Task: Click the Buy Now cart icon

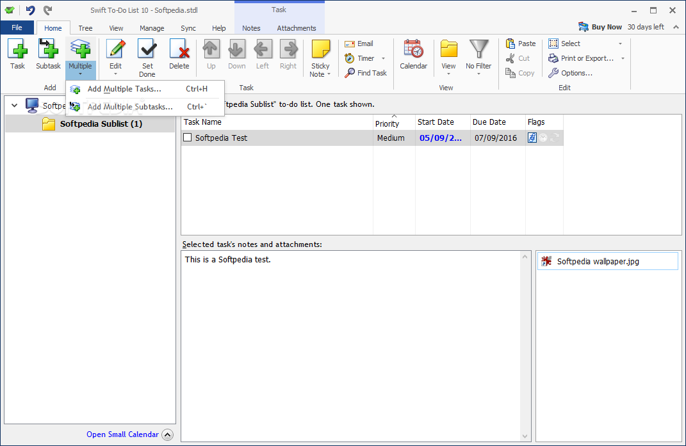Action: point(583,27)
